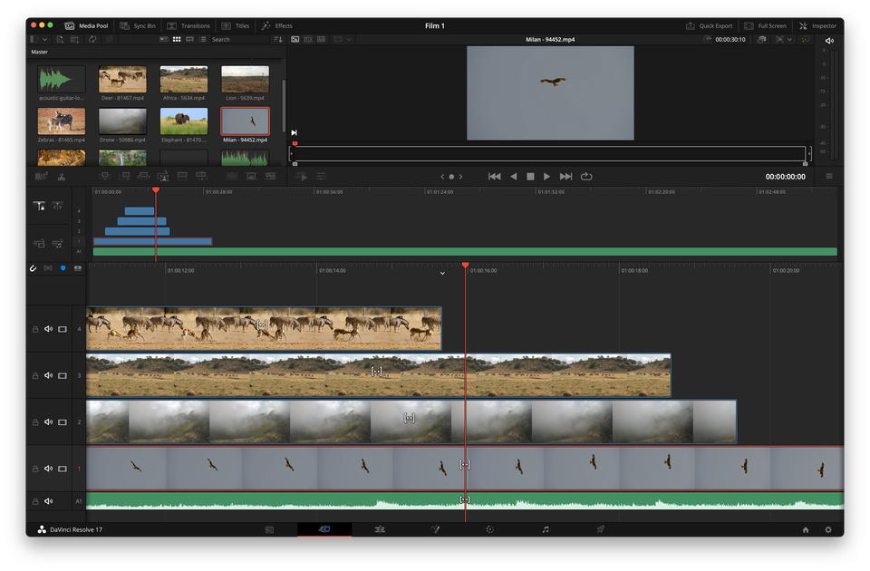Open the project manager home icon
This screenshot has width=870, height=571.
(x=805, y=528)
